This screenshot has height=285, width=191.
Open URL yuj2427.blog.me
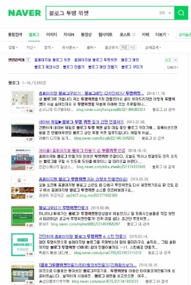click(92, 196)
